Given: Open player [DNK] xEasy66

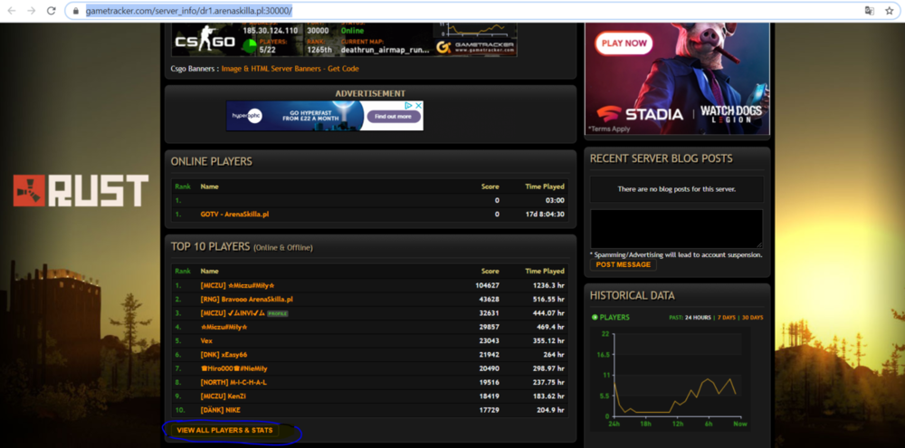Looking at the screenshot, I should pyautogui.click(x=224, y=355).
